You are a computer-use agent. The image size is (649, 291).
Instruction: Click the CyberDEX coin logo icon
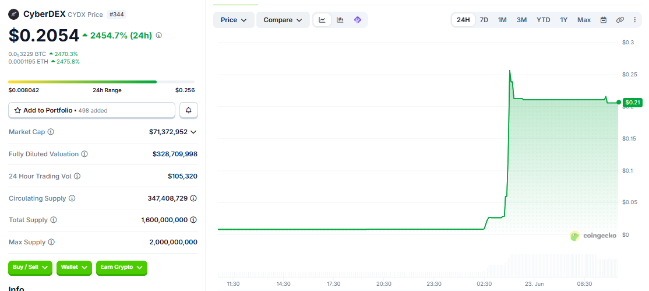(13, 15)
